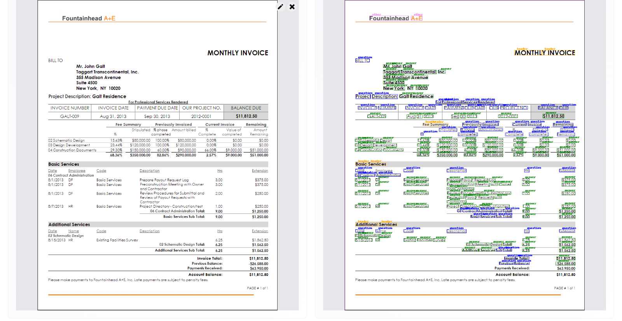
Task: Click 'OUR PROJECT NO.' header in left invoice
Action: tap(201, 108)
